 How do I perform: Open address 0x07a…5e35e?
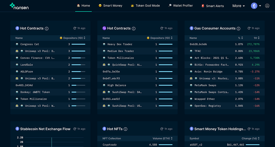point(111,72)
